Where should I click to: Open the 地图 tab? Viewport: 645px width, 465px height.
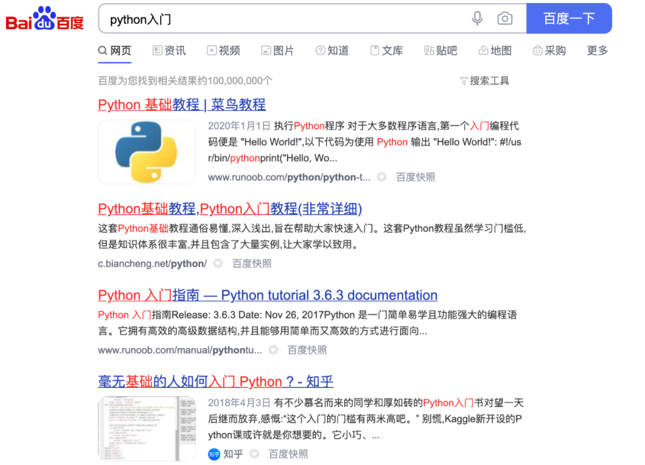(495, 51)
